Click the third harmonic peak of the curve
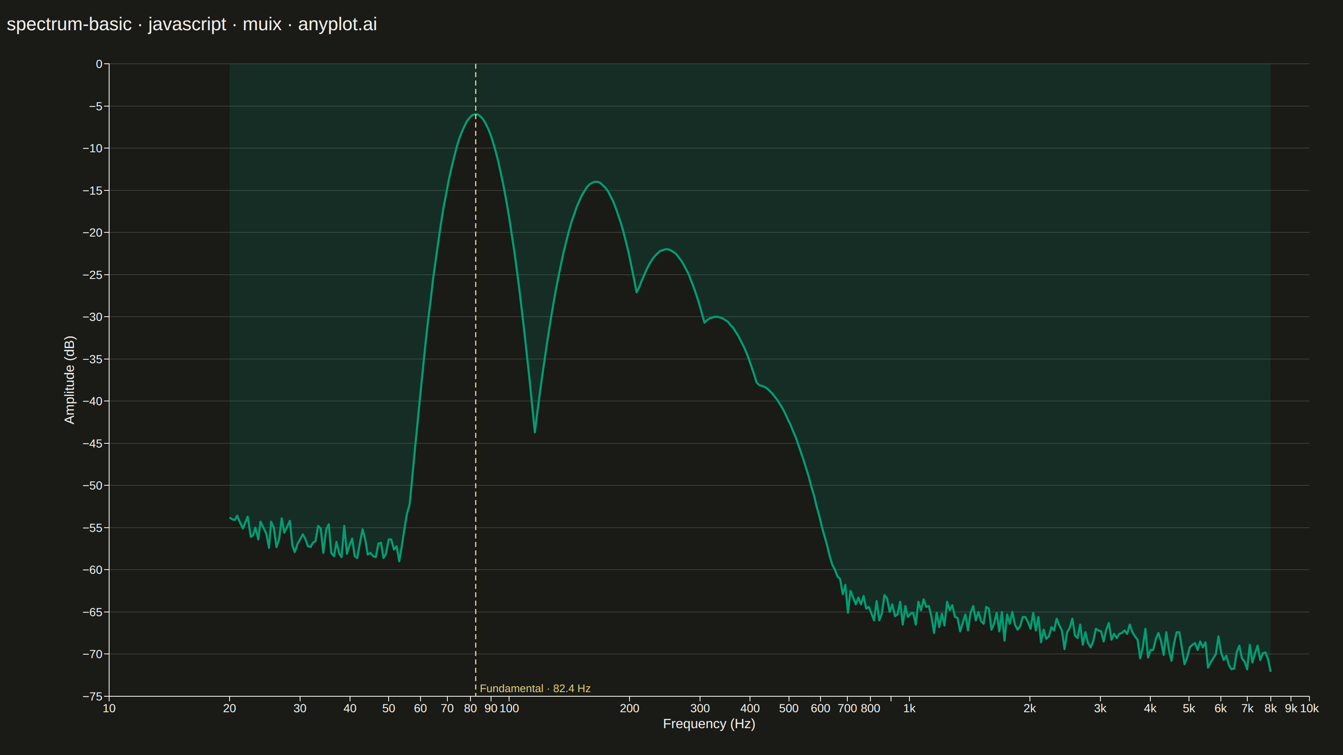 point(666,250)
